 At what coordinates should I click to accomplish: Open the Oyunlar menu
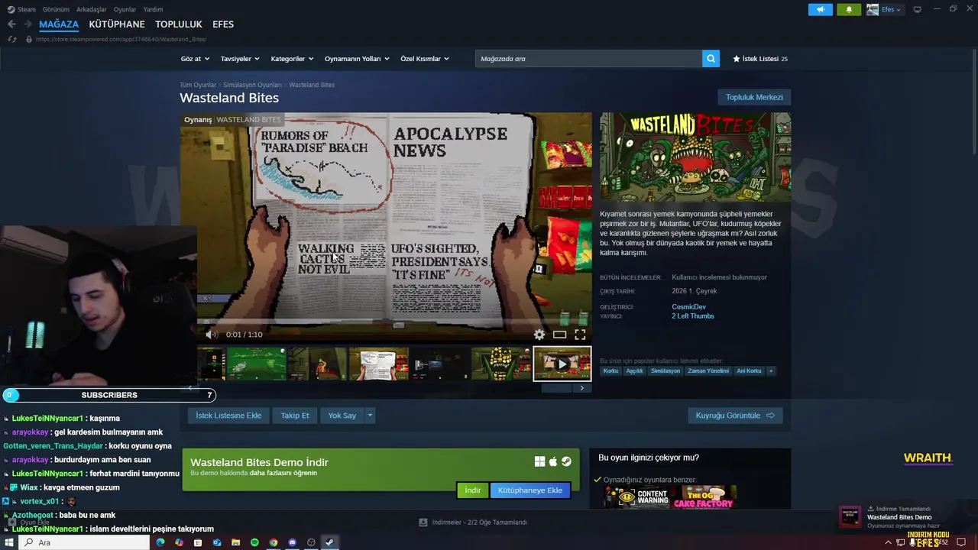click(125, 9)
